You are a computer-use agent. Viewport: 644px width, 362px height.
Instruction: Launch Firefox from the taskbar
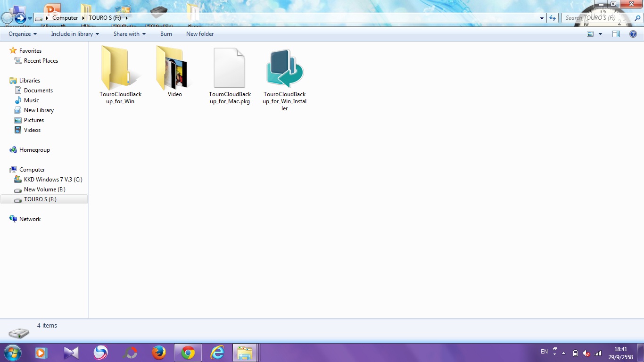point(159,353)
